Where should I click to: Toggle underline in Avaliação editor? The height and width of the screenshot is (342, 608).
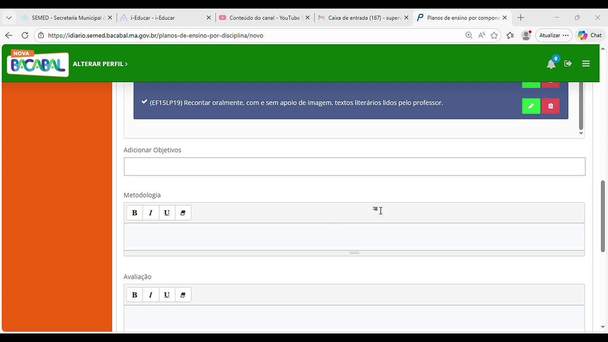pos(167,295)
